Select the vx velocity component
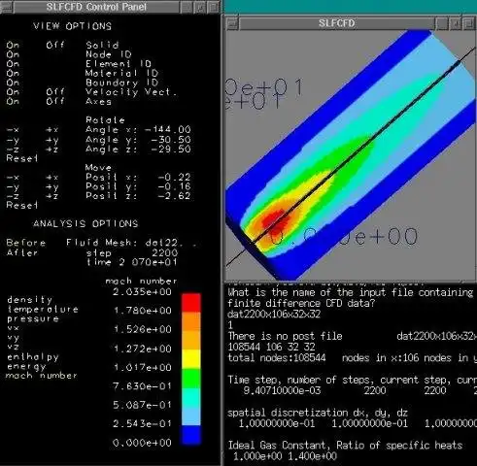The width and height of the screenshot is (477, 466). point(14,328)
